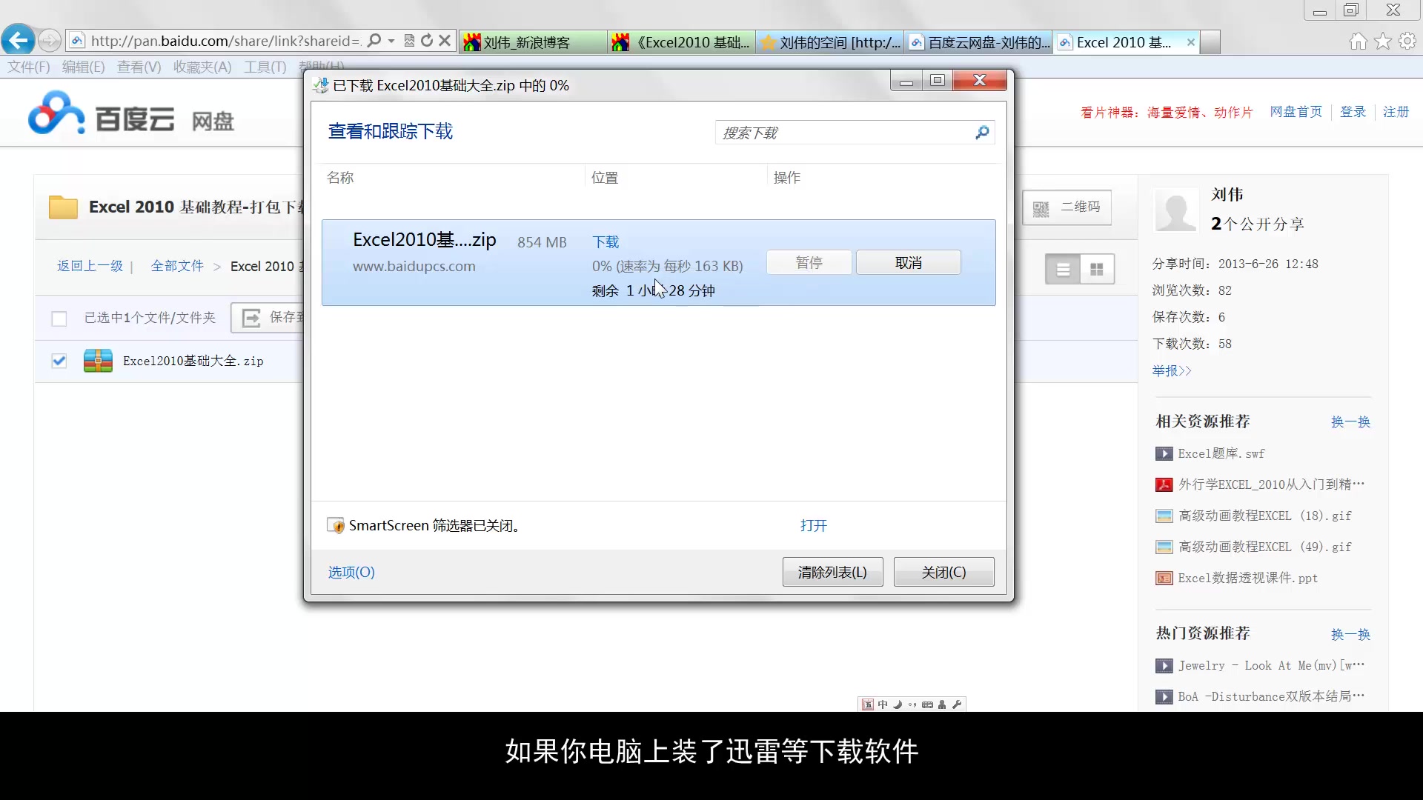Switch to grid view icon

(1097, 269)
